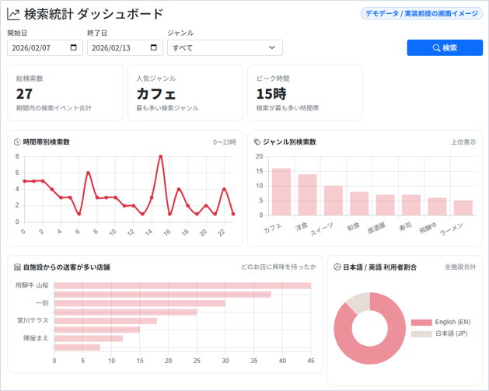Click the clock icon beside 時間帯別検索数

tap(17, 142)
